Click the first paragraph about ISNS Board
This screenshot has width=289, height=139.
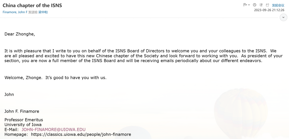tap(143, 56)
